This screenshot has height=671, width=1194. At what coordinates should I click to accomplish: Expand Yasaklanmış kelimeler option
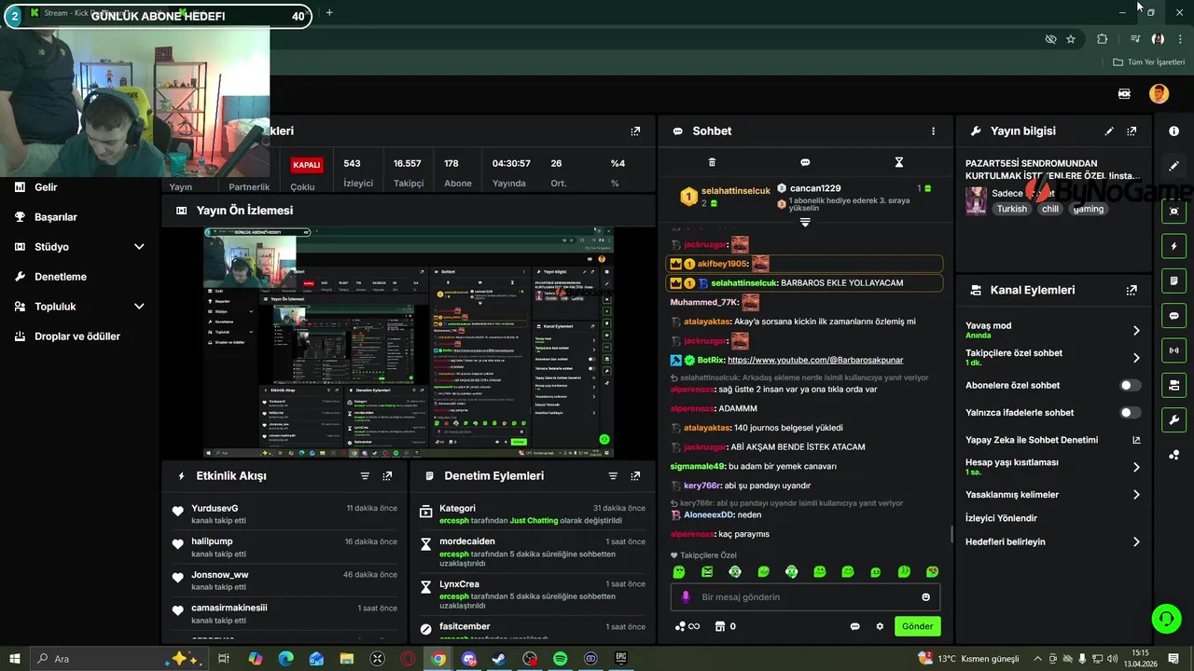pos(1136,495)
